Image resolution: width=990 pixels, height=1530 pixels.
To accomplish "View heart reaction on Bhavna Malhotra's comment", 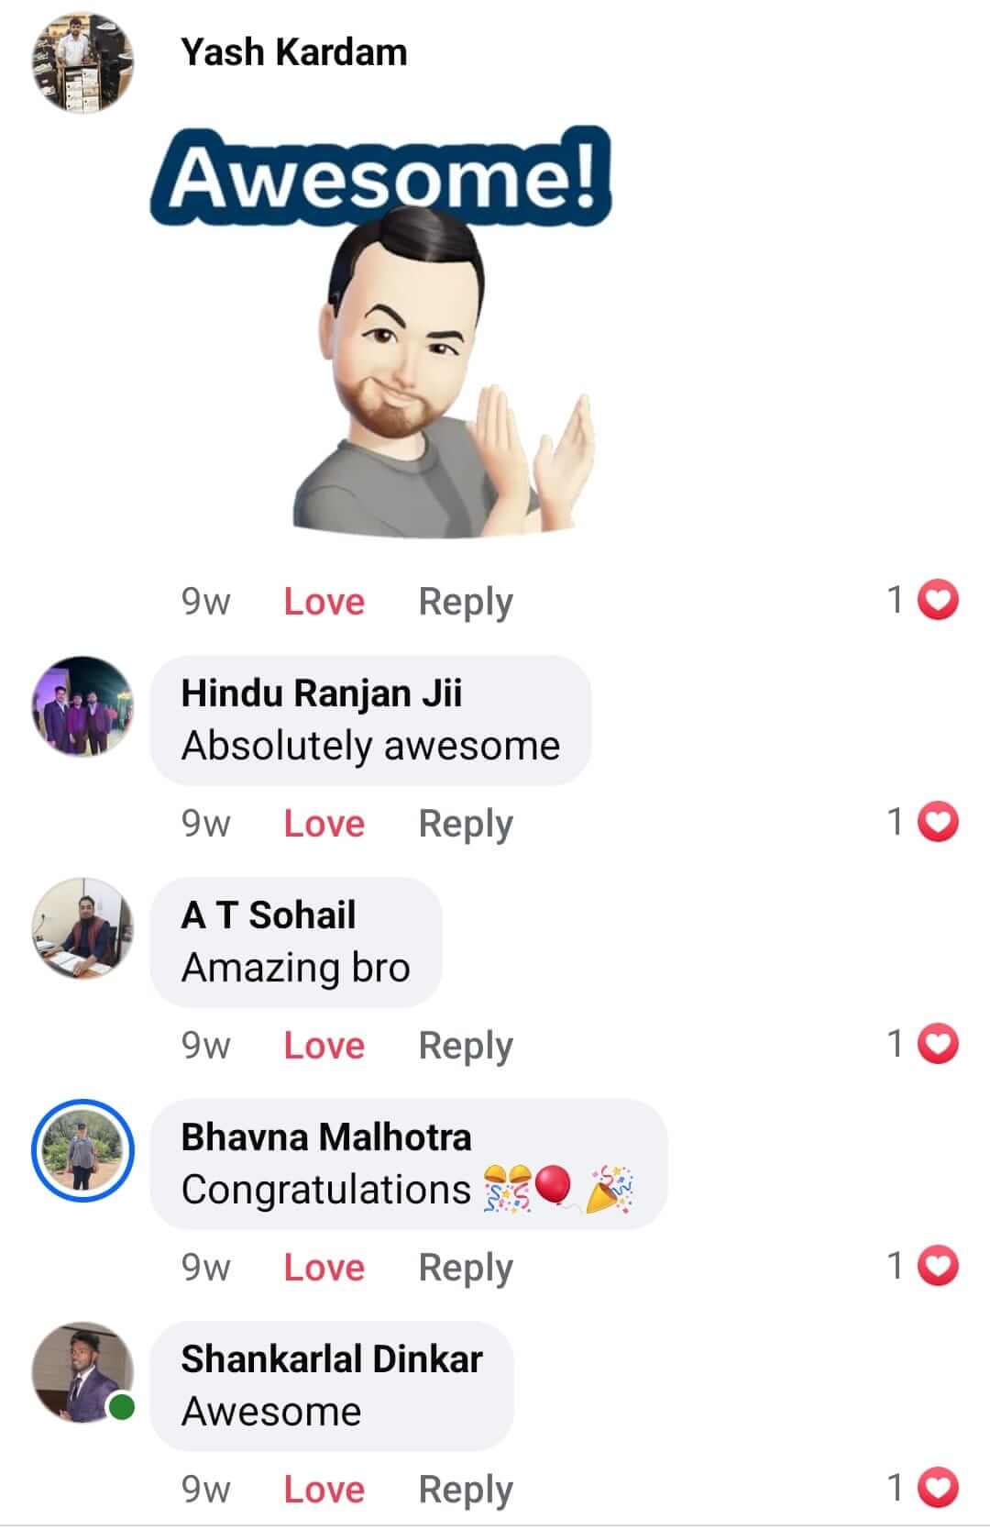I will pyautogui.click(x=922, y=1266).
